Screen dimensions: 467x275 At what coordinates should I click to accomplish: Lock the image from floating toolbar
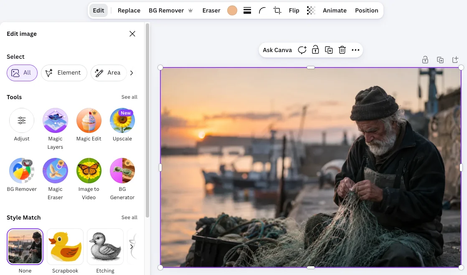[x=315, y=50]
